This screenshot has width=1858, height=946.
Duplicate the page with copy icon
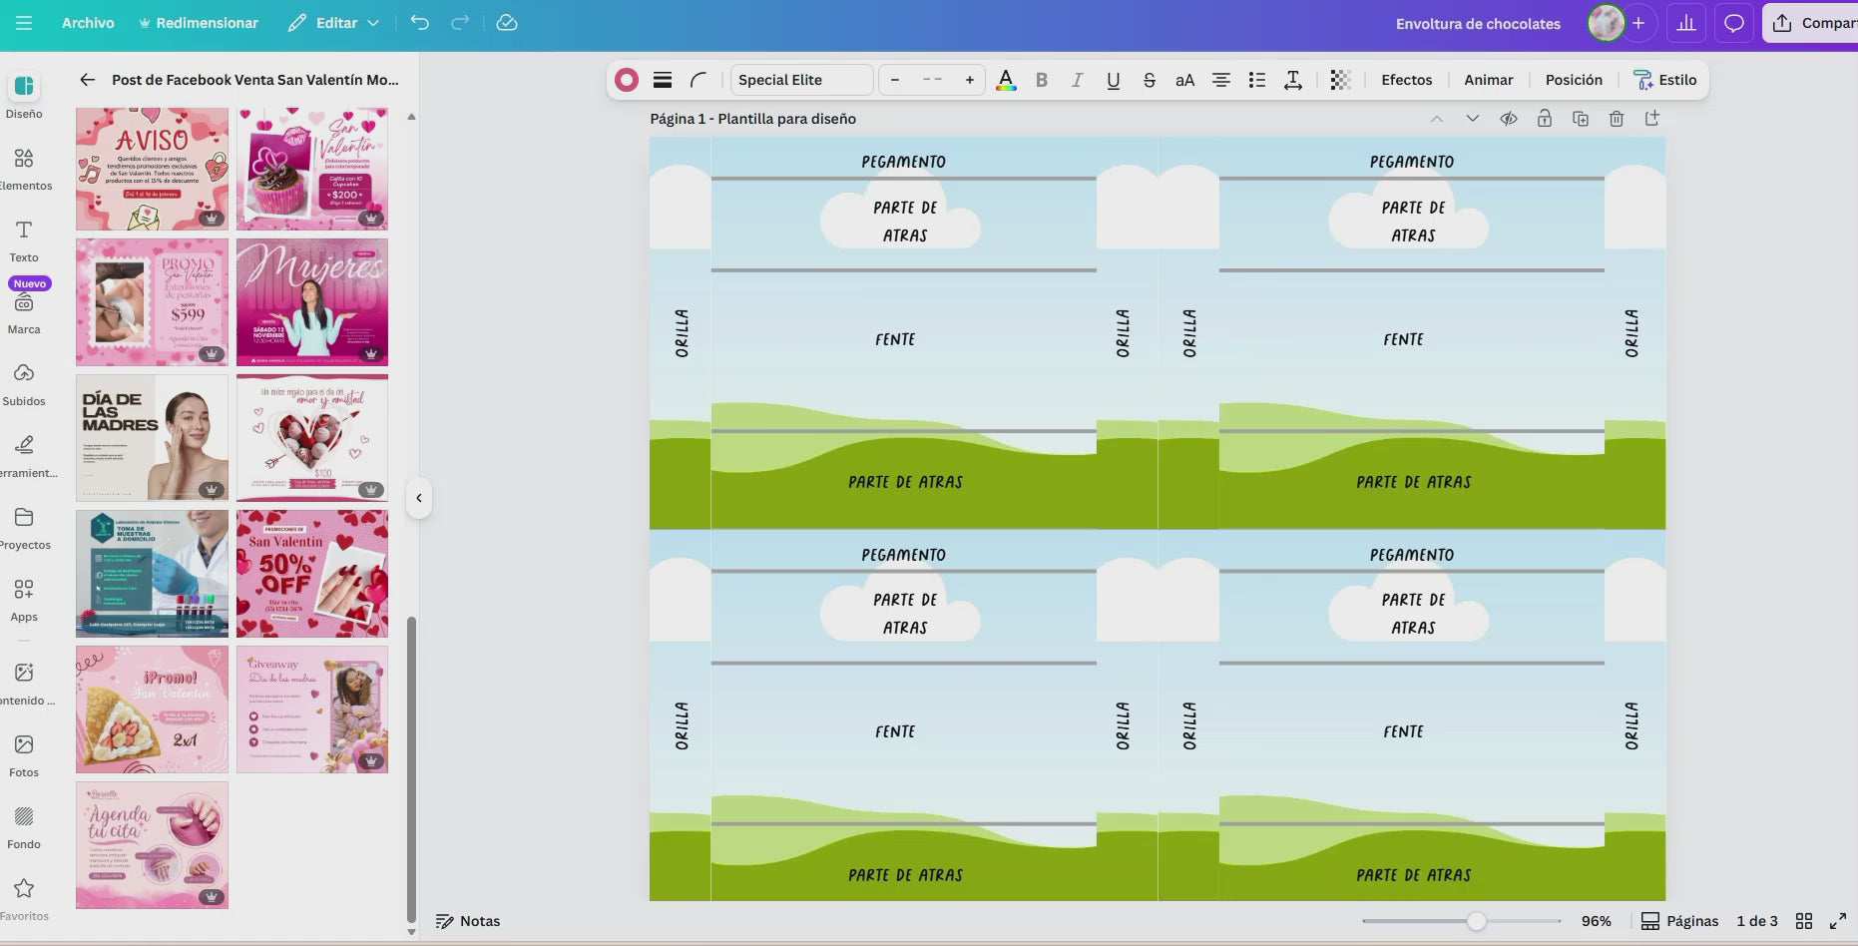click(x=1580, y=119)
